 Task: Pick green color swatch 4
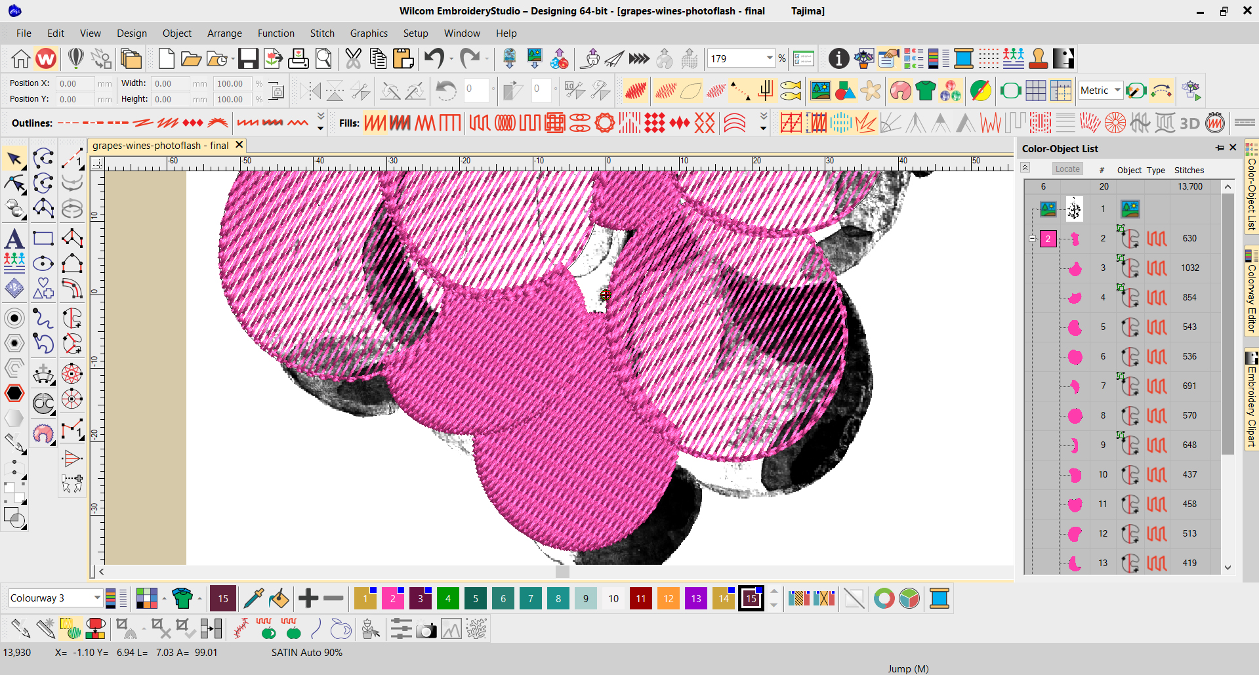pos(448,598)
